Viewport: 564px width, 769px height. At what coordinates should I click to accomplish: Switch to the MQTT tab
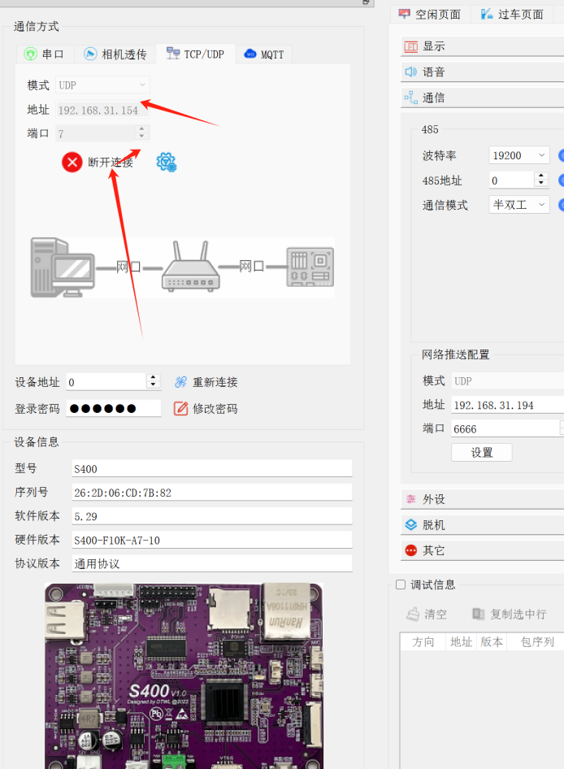264,54
